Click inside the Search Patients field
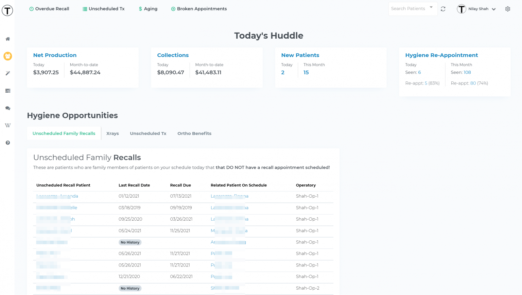This screenshot has width=522, height=295. [x=408, y=8]
